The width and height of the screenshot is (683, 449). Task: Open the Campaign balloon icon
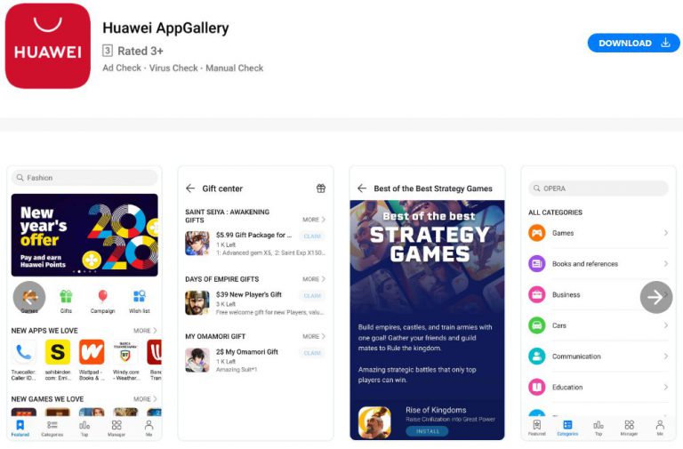[103, 296]
